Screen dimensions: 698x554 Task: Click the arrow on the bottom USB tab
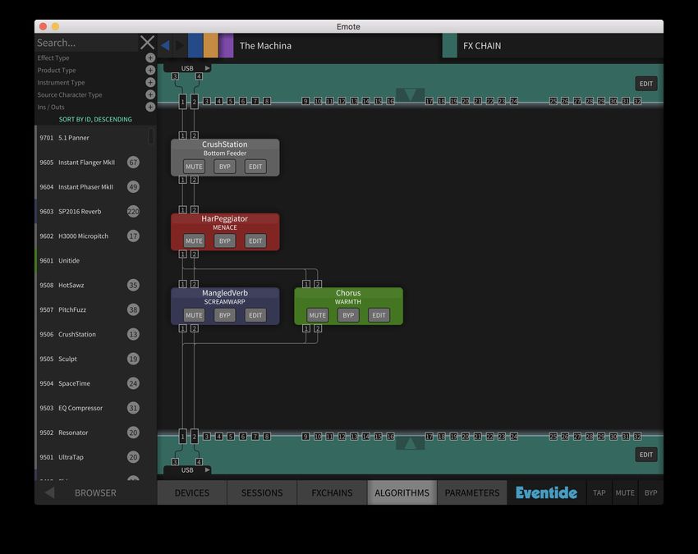coord(207,470)
